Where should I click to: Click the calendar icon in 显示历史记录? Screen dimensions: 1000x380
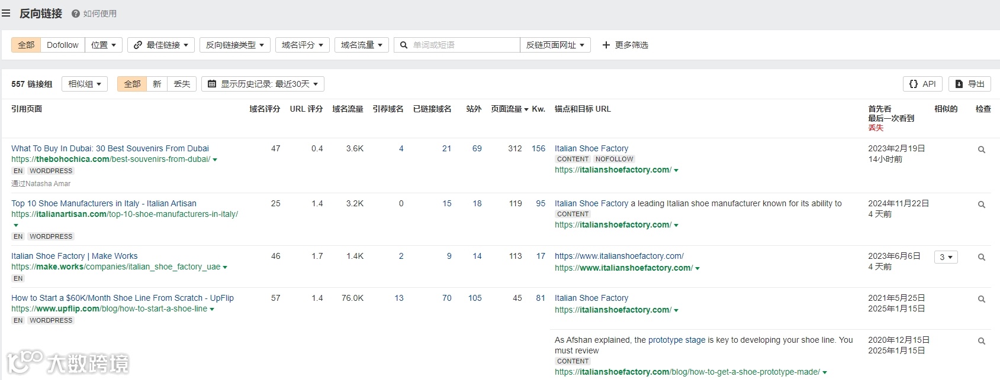coord(212,84)
